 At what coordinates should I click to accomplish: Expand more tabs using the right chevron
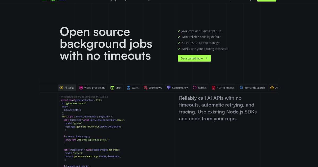pyautogui.click(x=280, y=87)
